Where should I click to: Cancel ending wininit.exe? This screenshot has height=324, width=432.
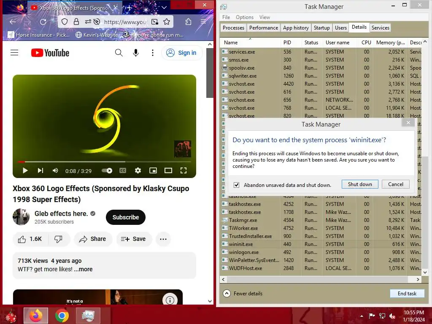396,184
